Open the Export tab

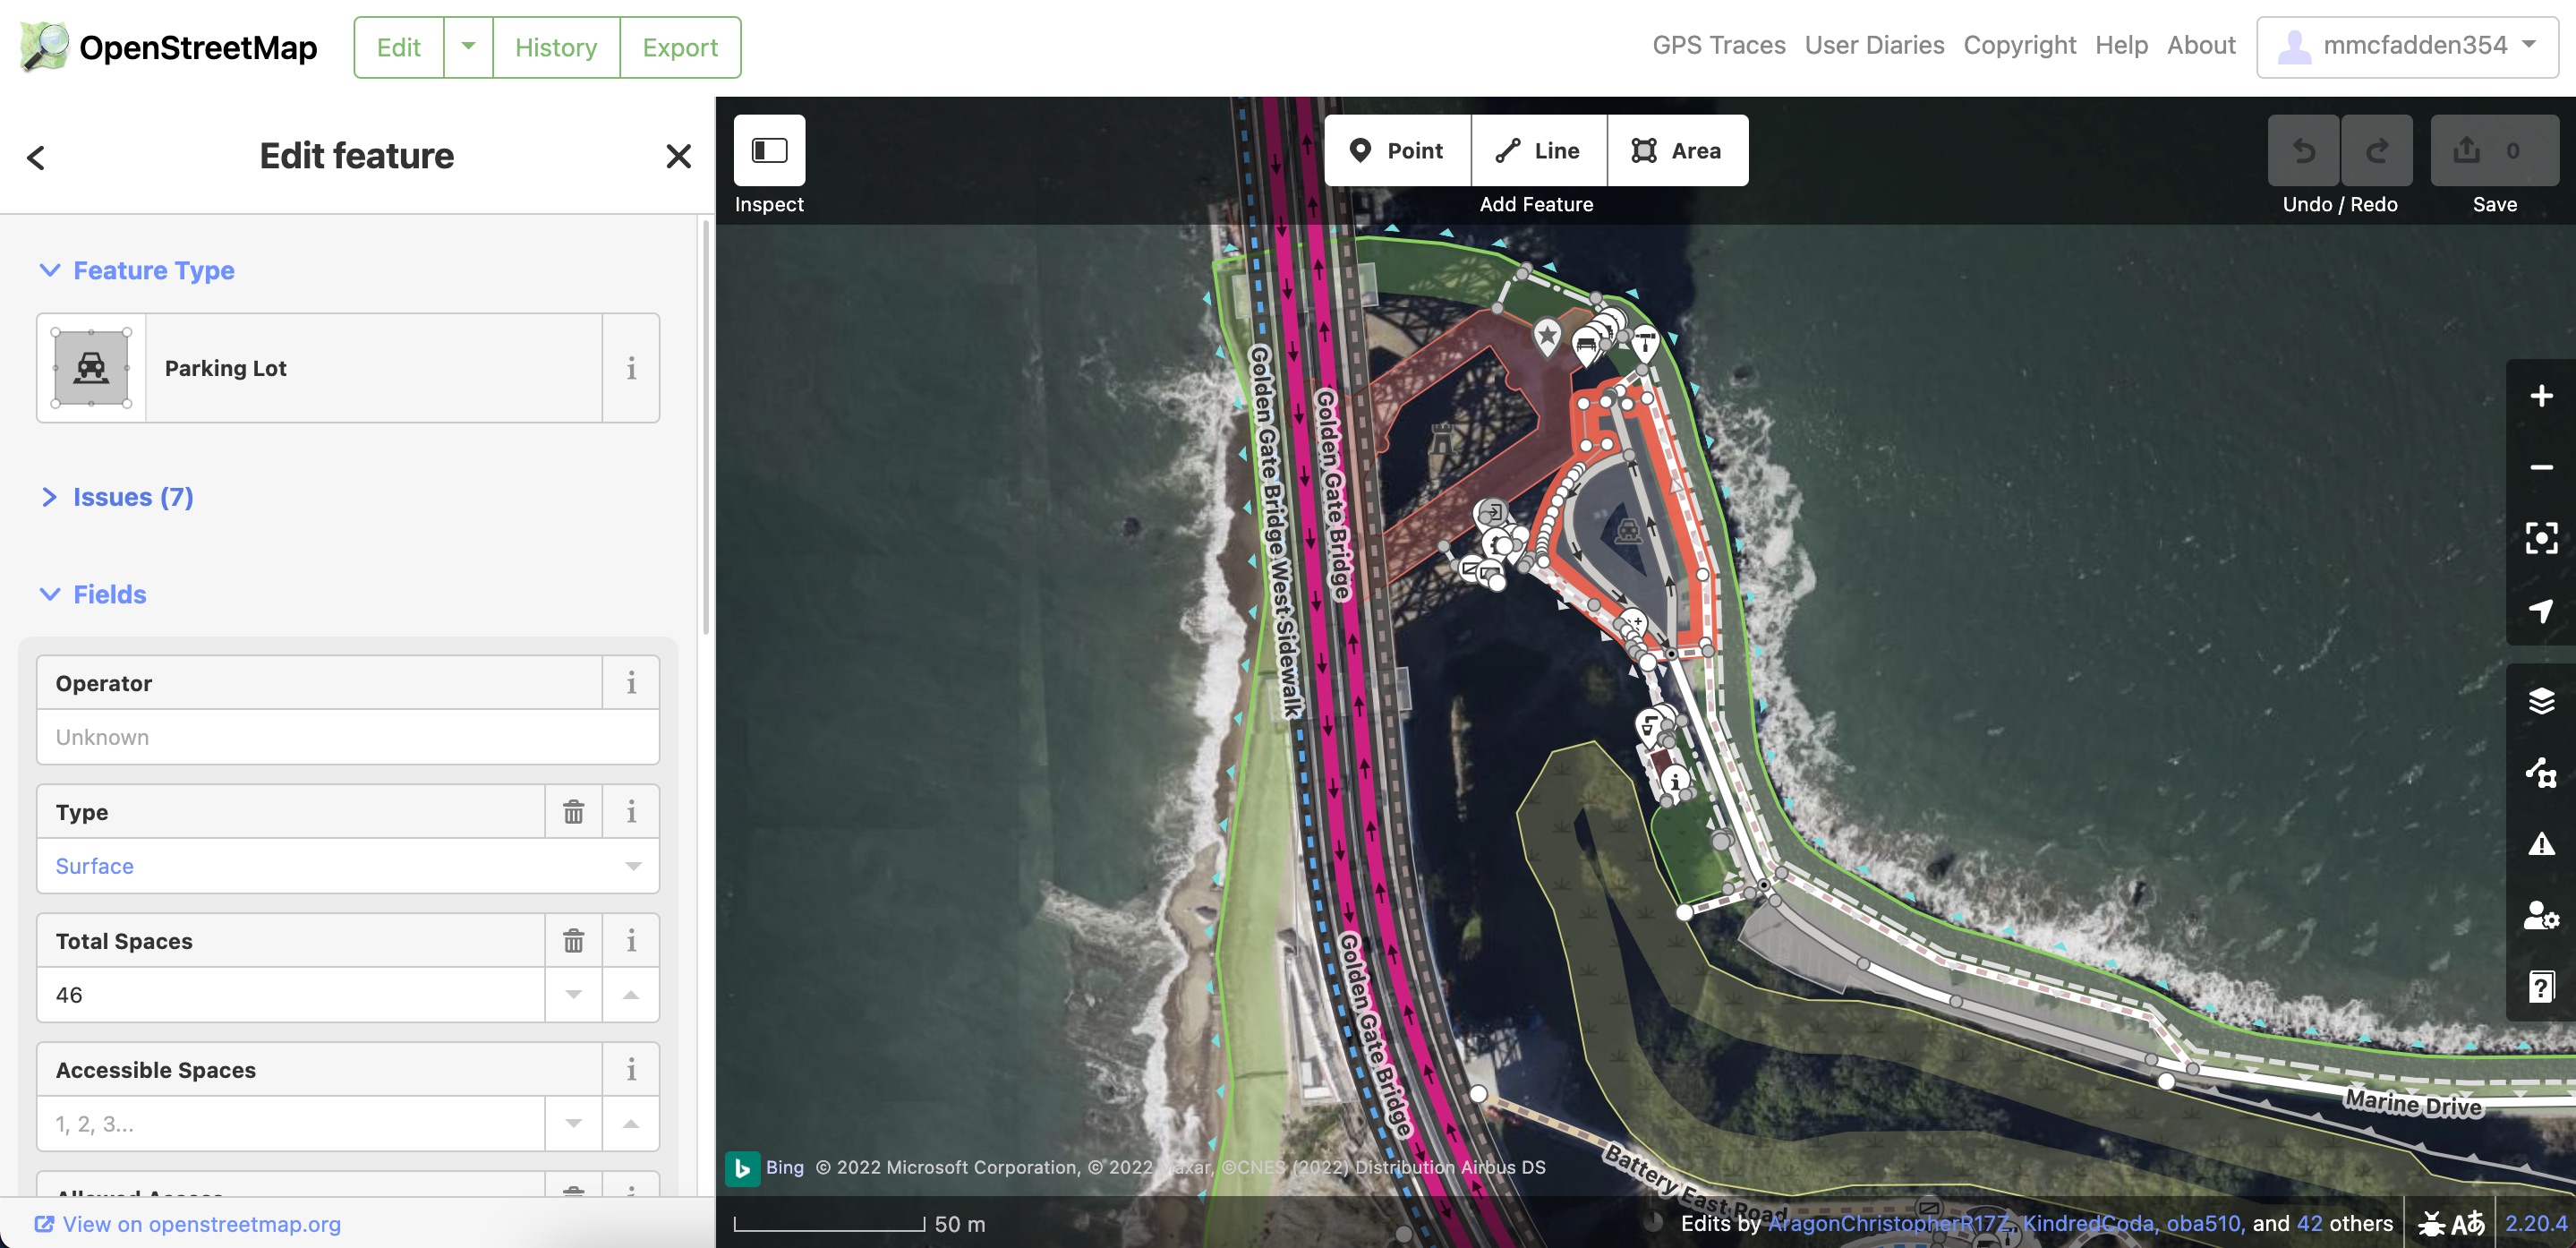(680, 47)
